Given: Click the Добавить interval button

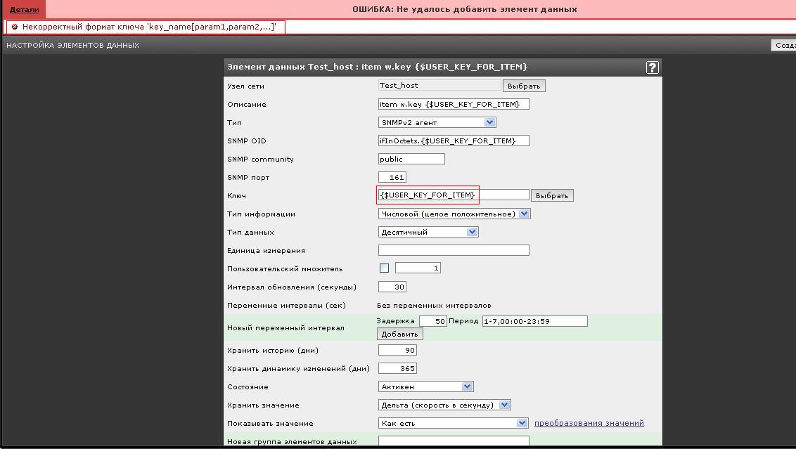Looking at the screenshot, I should click(399, 334).
